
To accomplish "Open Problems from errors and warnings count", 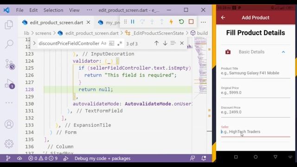I will click(x=43, y=158).
